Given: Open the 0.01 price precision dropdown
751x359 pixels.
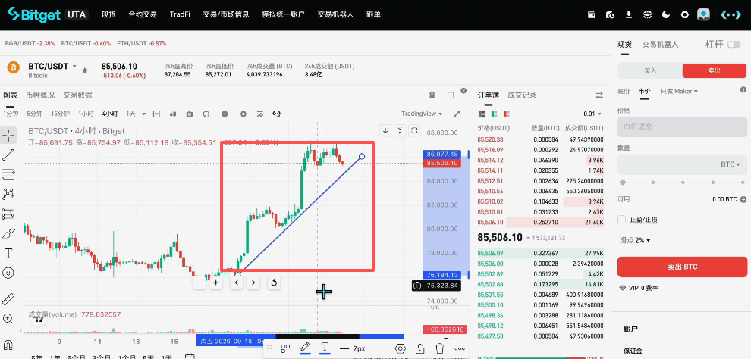Looking at the screenshot, I should [x=592, y=114].
